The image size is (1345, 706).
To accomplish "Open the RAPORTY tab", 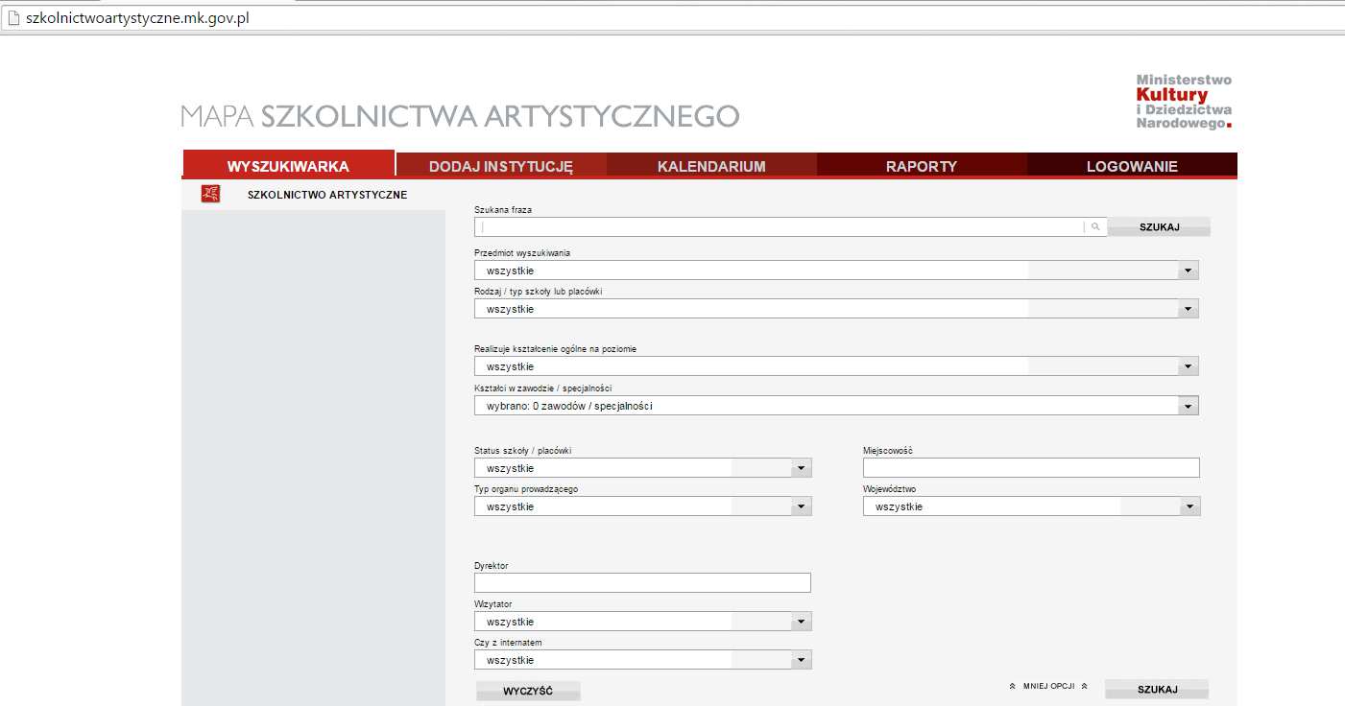I will (x=922, y=166).
